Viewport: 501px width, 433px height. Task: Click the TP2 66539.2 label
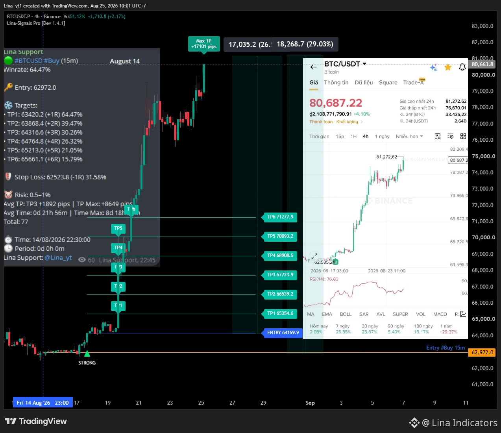tap(280, 294)
